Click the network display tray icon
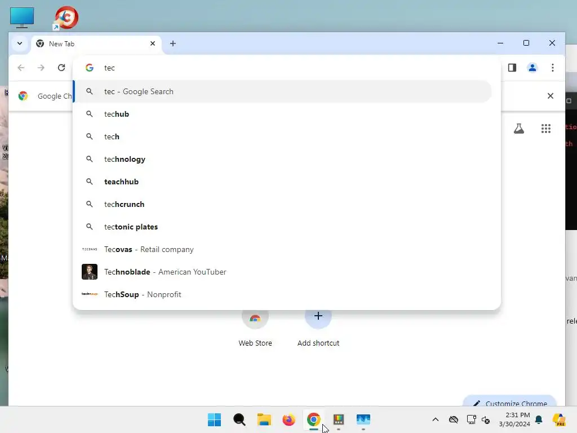Screen dimensions: 577x433 tap(472, 419)
